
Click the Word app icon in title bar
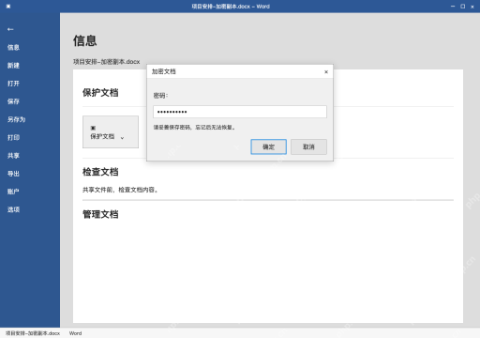pos(8,7)
